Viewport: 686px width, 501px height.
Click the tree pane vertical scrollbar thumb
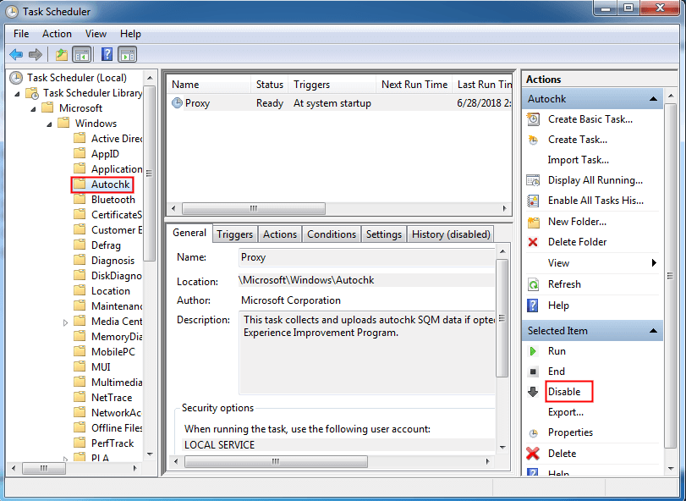point(149,173)
